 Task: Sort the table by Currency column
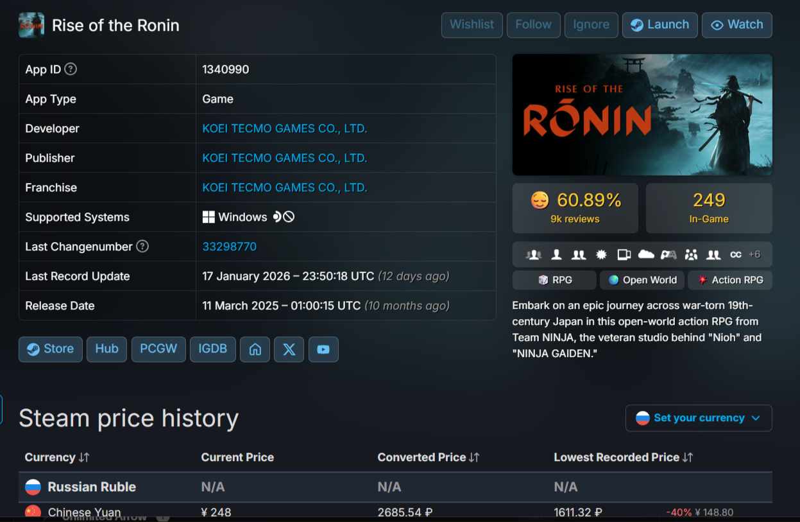[57, 457]
